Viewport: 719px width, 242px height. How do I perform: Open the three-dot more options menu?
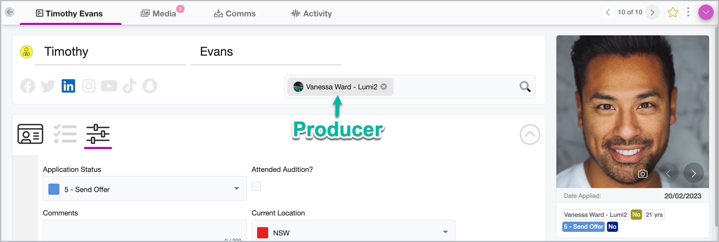688,12
